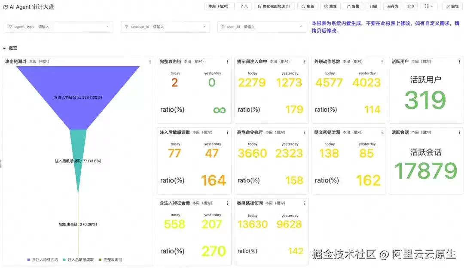This screenshot has width=464, height=268.
Task: Click the 编辑 button
Action: [x=452, y=6]
